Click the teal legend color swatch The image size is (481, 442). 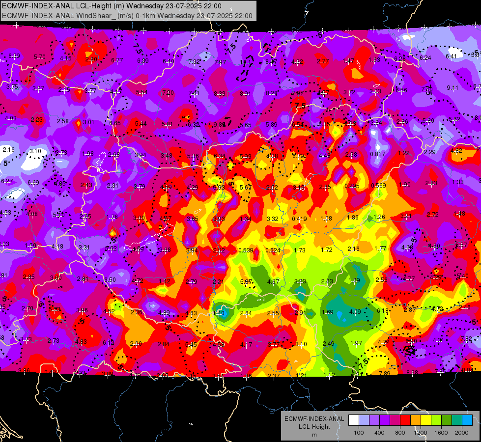[457, 420]
